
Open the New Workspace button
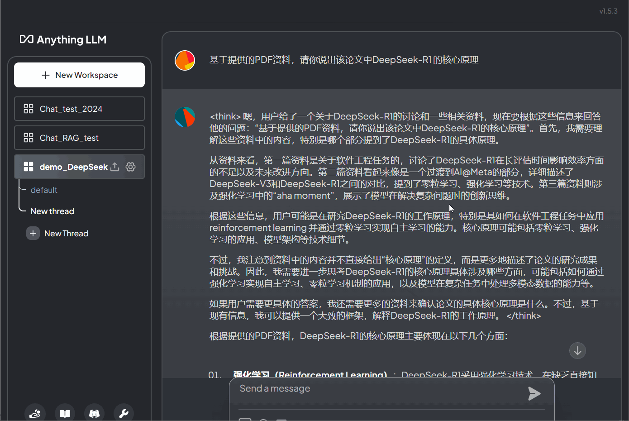[x=79, y=75]
